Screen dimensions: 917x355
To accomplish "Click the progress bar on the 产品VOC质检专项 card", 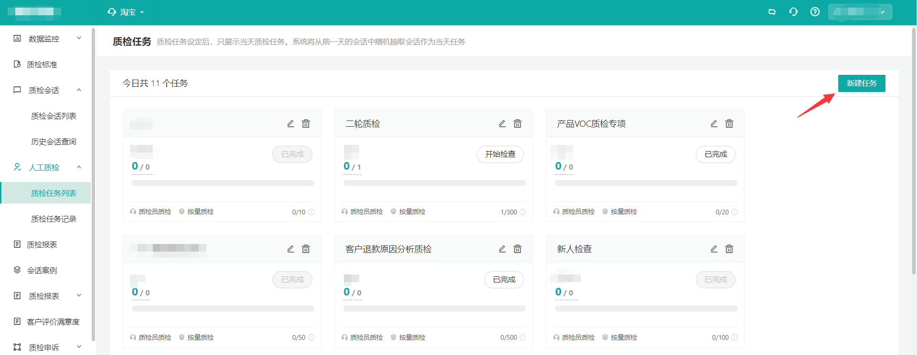I will click(x=646, y=183).
